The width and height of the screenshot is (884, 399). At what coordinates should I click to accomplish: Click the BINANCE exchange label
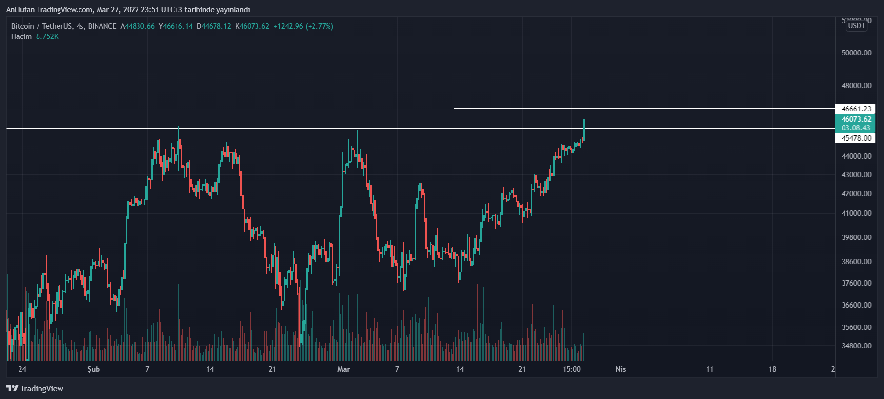click(x=102, y=26)
